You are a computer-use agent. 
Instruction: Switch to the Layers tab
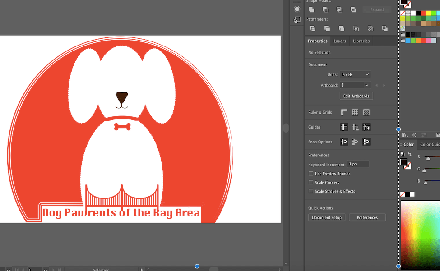coord(340,41)
